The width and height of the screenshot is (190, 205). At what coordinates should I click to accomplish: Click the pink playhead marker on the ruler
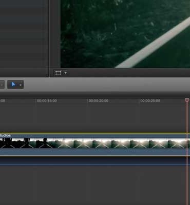(187, 100)
